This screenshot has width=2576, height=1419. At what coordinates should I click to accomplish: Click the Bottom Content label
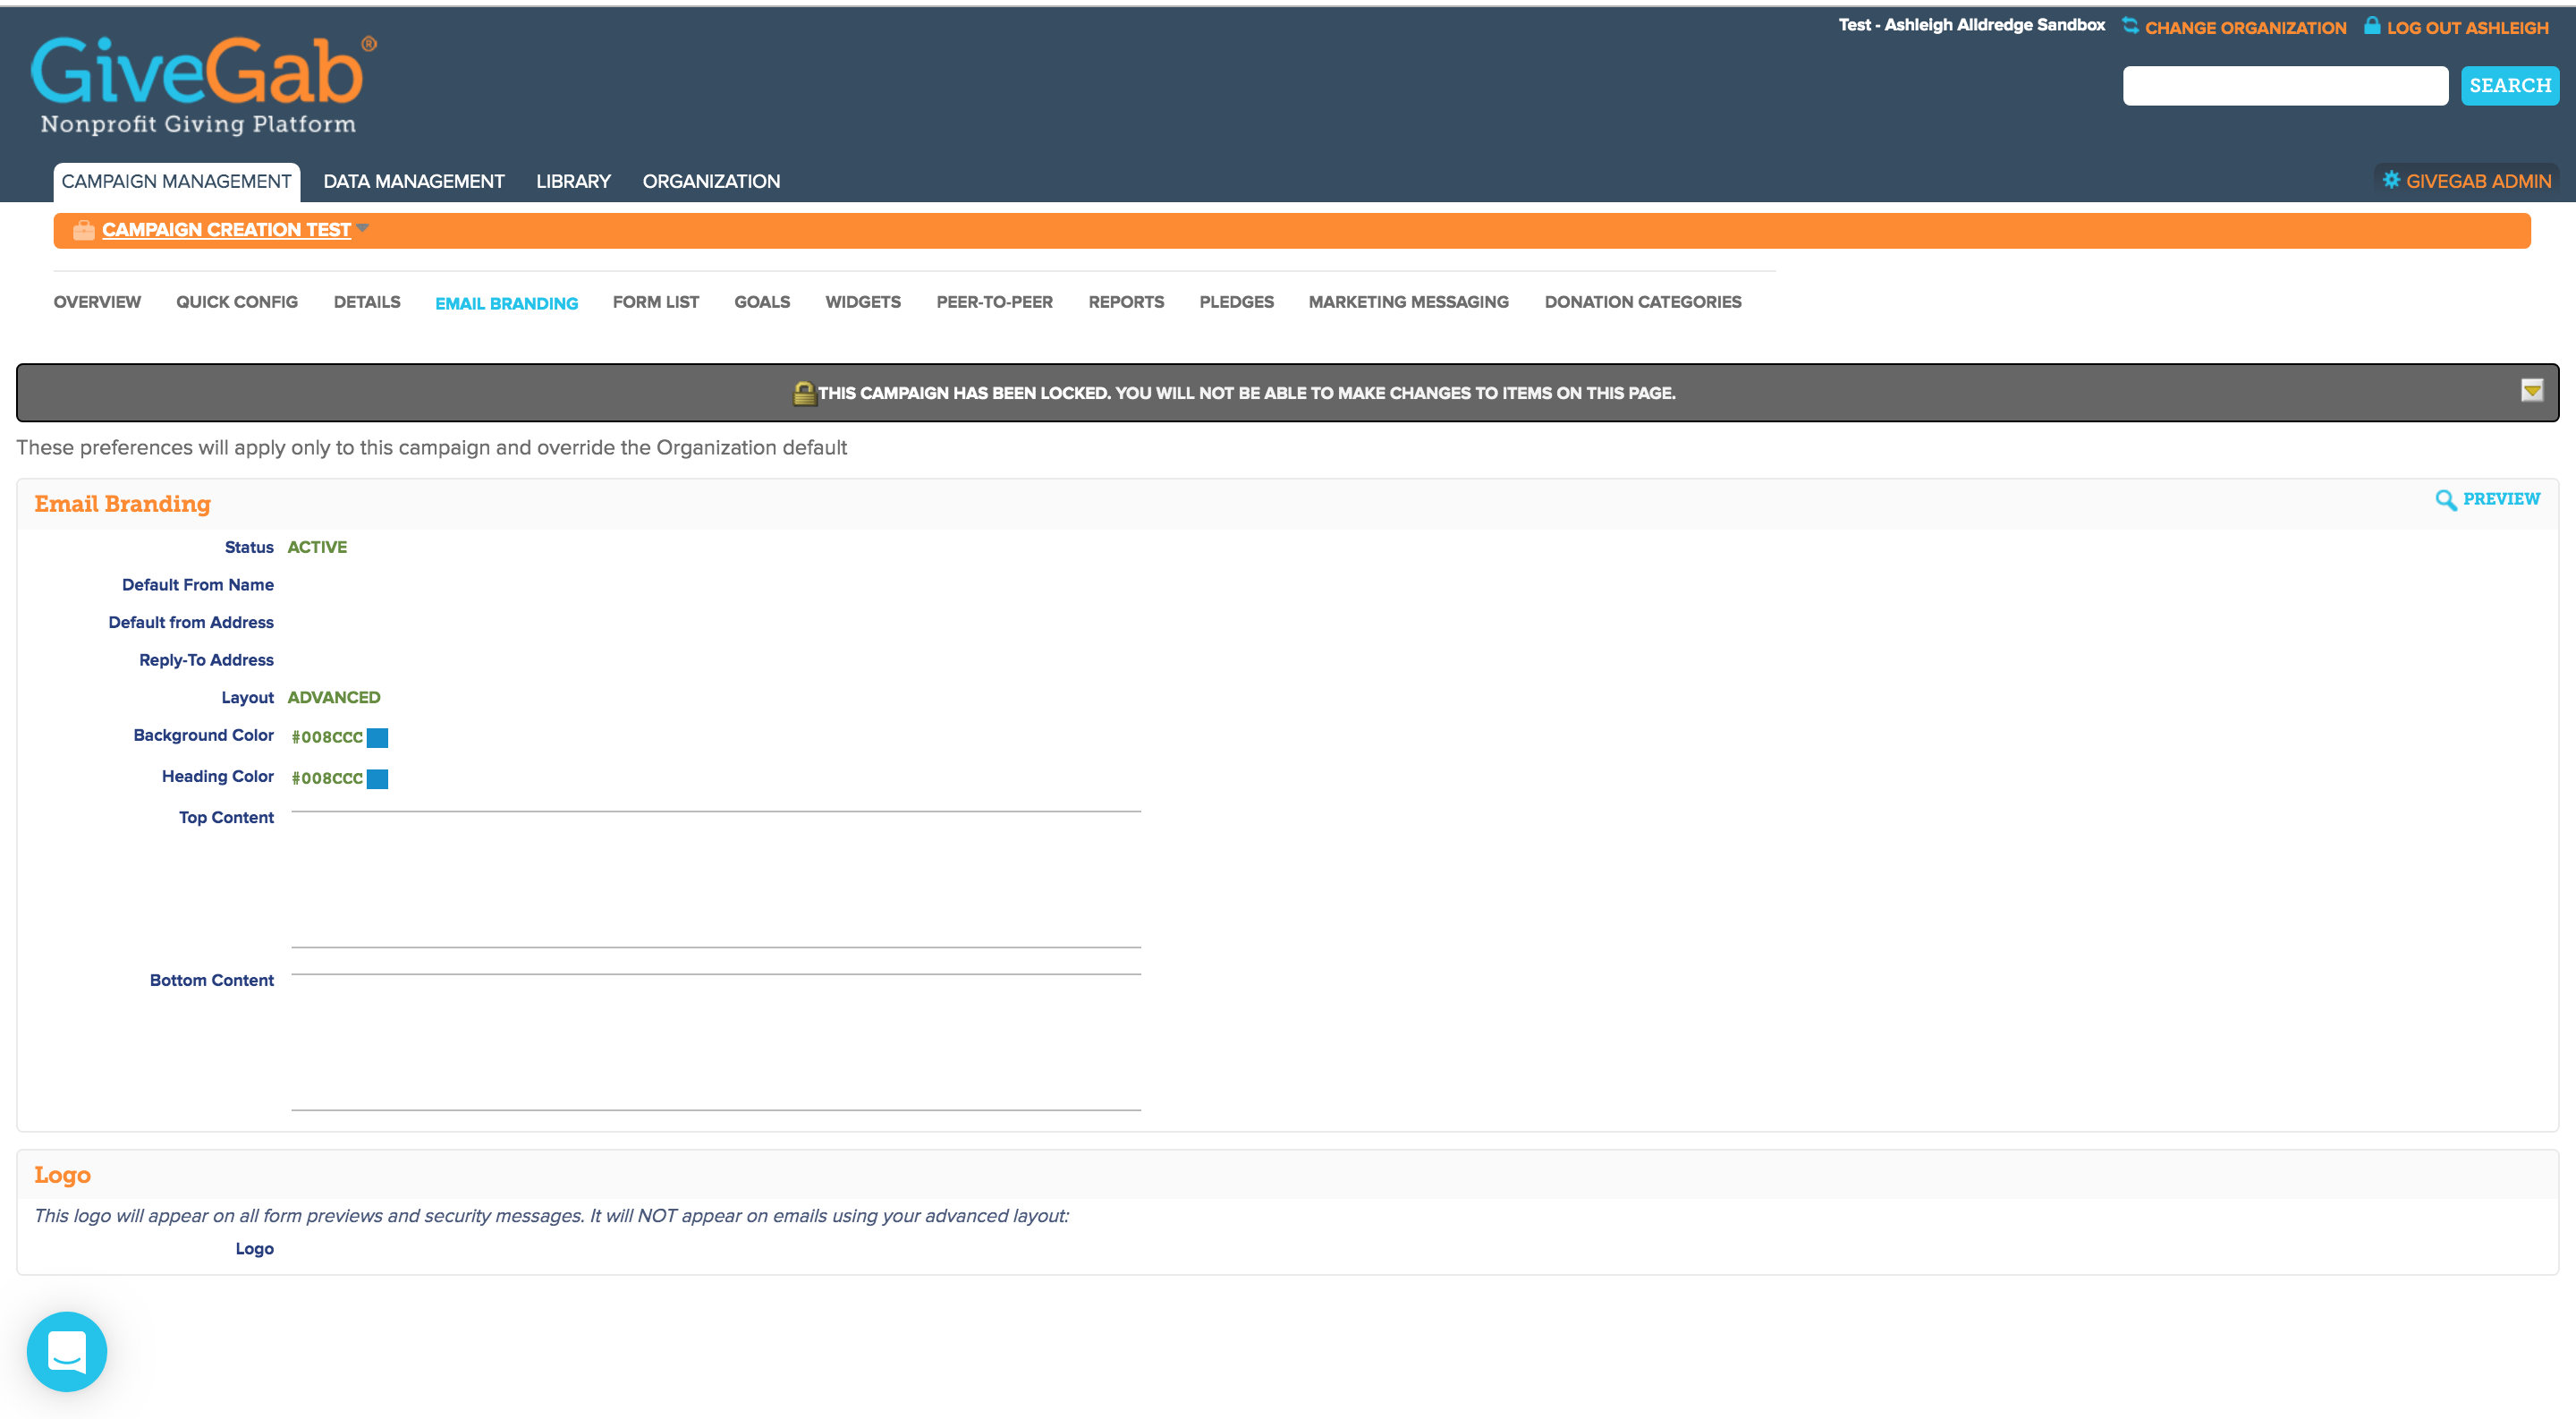tap(212, 981)
